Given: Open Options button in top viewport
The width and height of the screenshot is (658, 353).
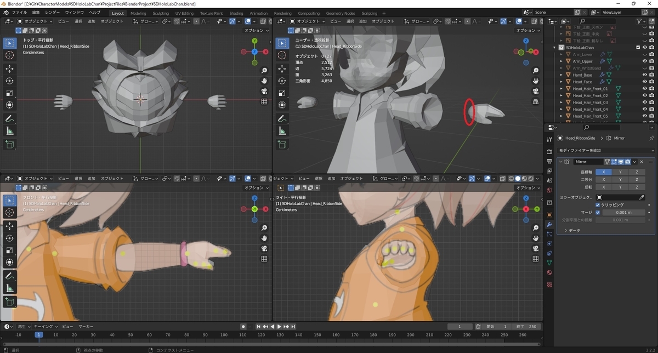Looking at the screenshot, I should click(x=256, y=31).
